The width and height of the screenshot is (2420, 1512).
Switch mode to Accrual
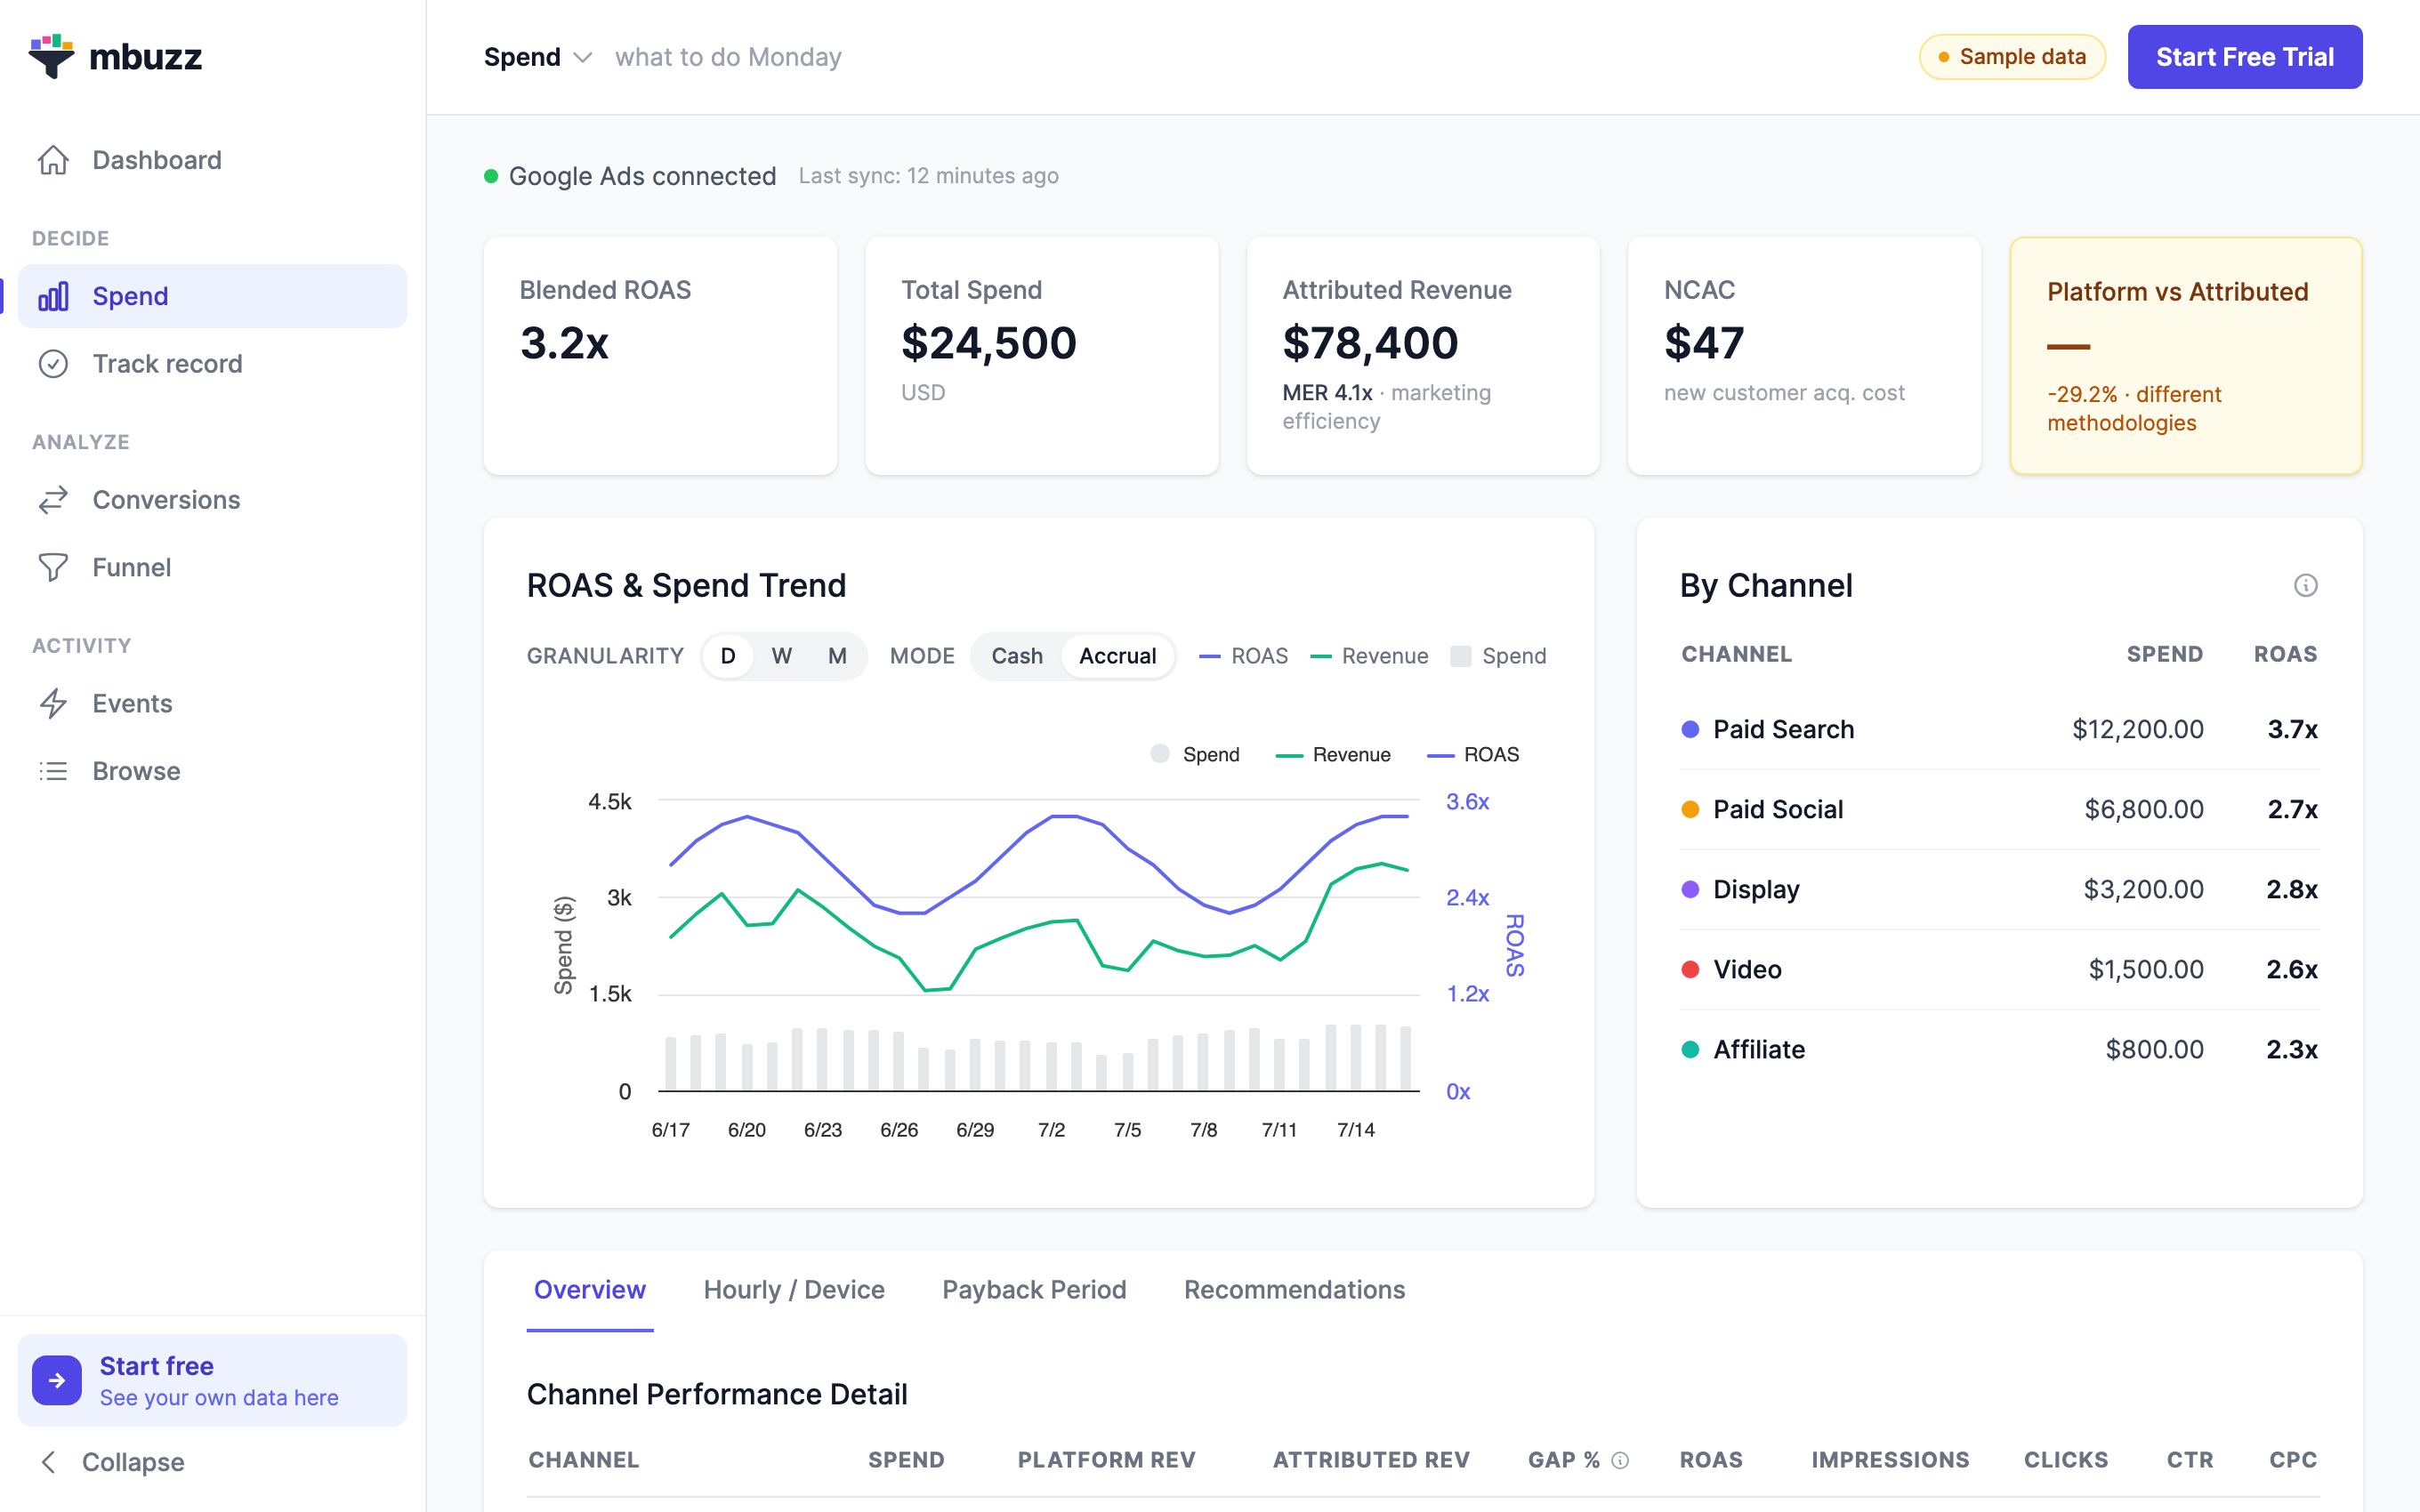pos(1117,656)
